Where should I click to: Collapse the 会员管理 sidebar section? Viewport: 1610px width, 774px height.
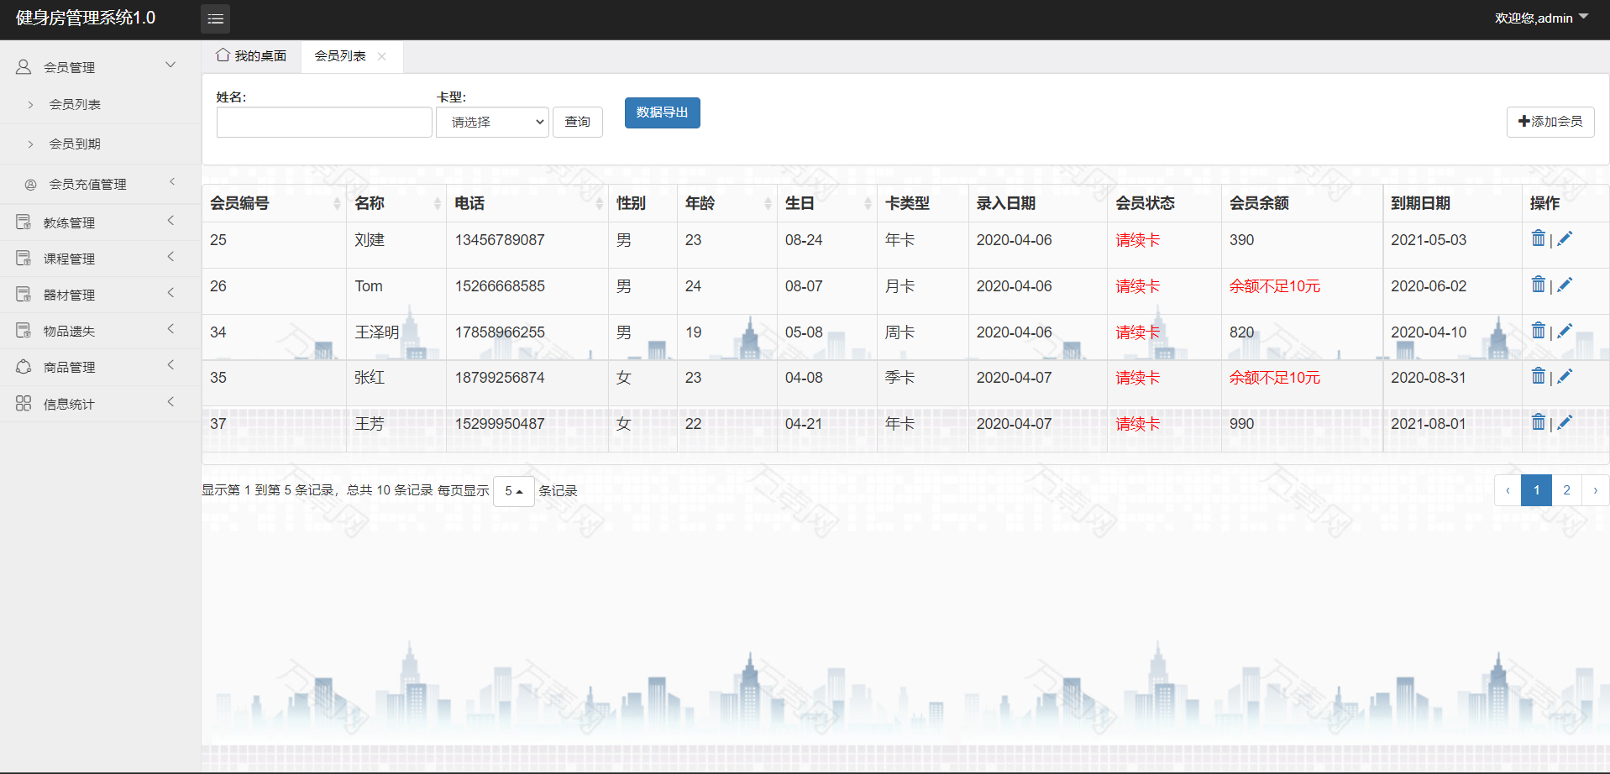tap(170, 65)
